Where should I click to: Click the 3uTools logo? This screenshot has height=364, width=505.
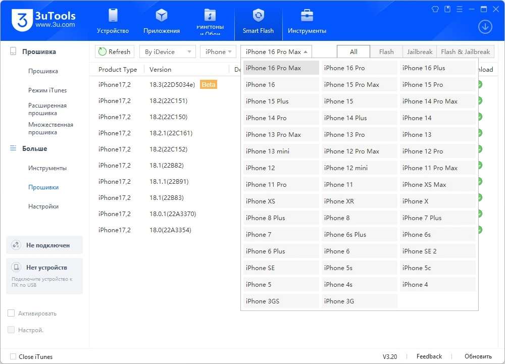(43, 20)
